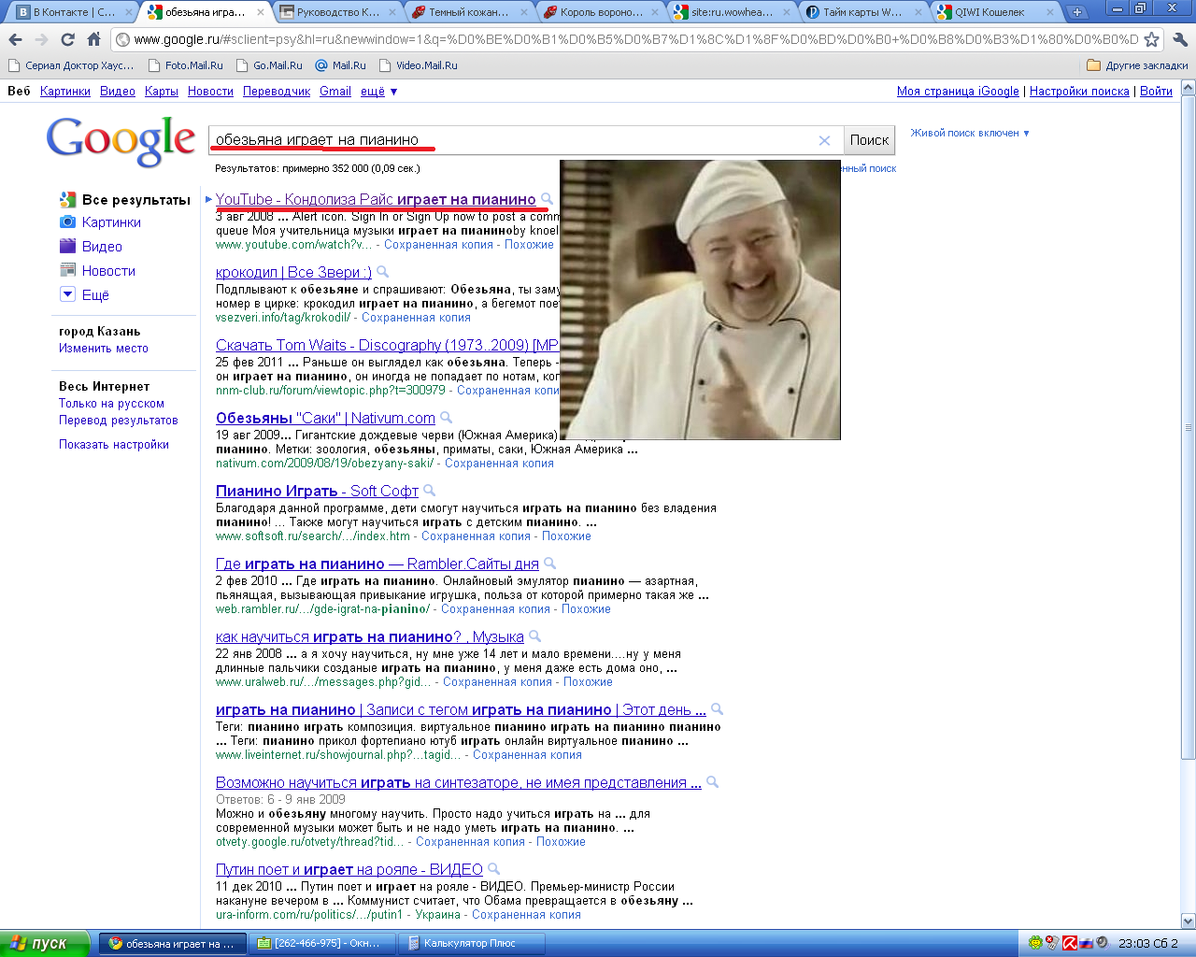The height and width of the screenshot is (957, 1196).
Task: Preview the как научиться играть result with magnifier
Action: click(x=534, y=636)
